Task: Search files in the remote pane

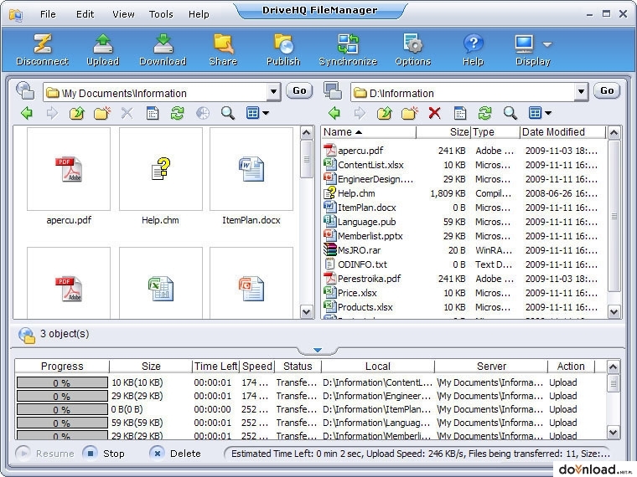Action: 227,113
